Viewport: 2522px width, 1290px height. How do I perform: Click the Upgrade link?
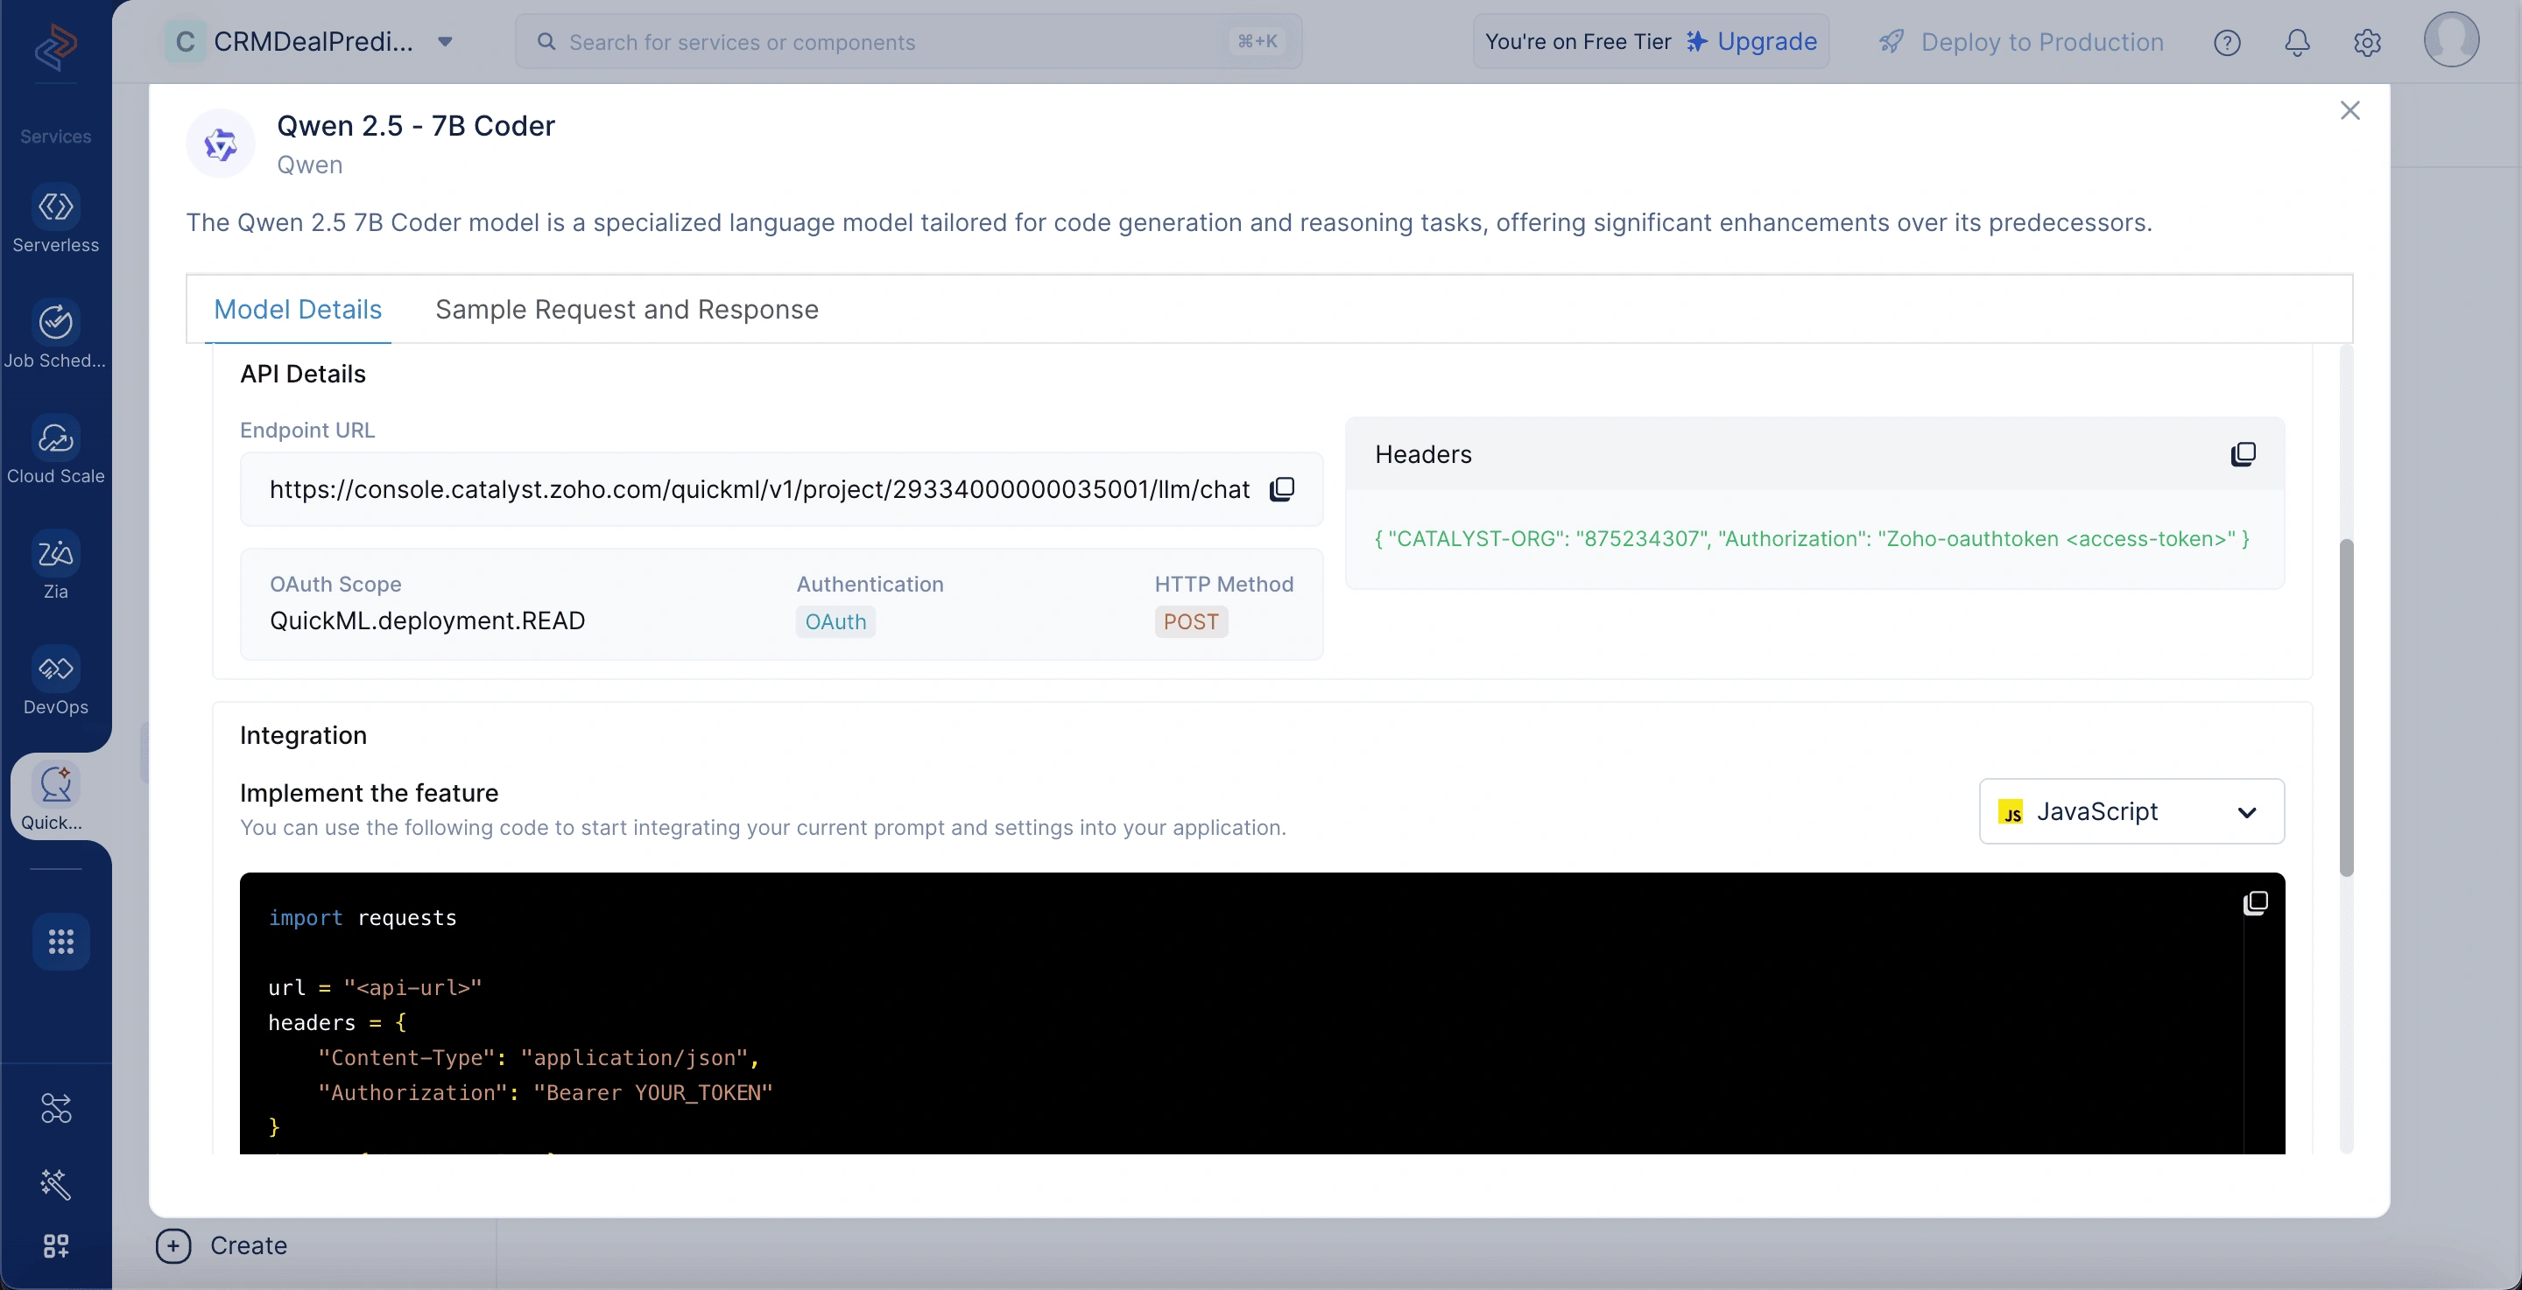click(1751, 41)
